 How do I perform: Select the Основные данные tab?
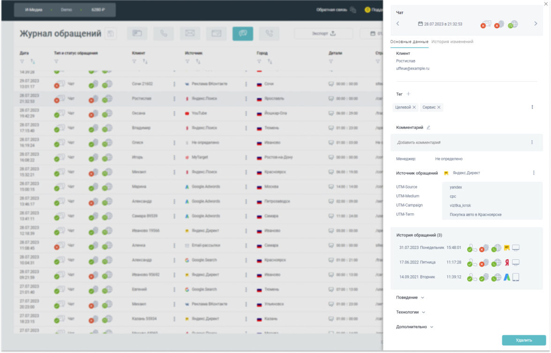pos(409,42)
